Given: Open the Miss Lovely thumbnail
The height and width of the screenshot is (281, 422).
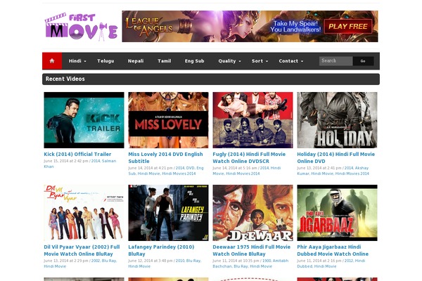Looking at the screenshot, I should (x=168, y=120).
